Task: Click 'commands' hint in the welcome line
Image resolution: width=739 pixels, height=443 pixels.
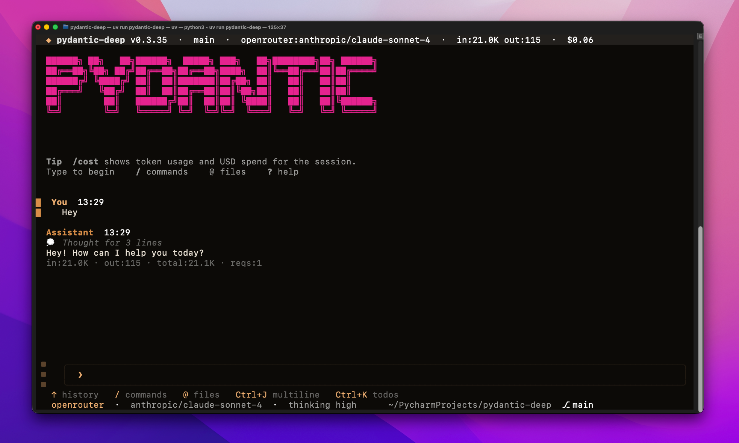Action: coord(167,172)
